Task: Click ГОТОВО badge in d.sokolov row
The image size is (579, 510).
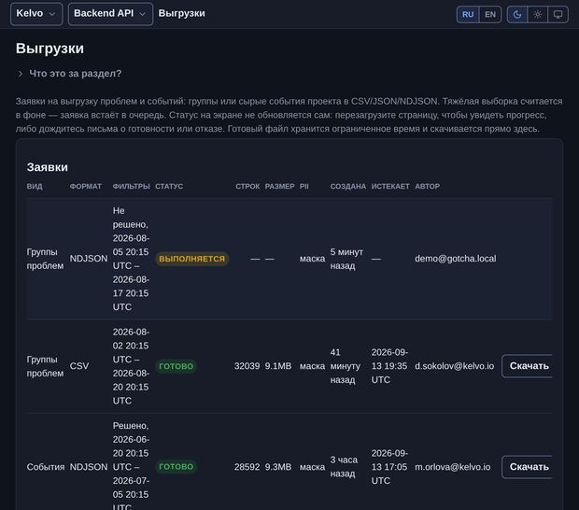Action: (176, 366)
